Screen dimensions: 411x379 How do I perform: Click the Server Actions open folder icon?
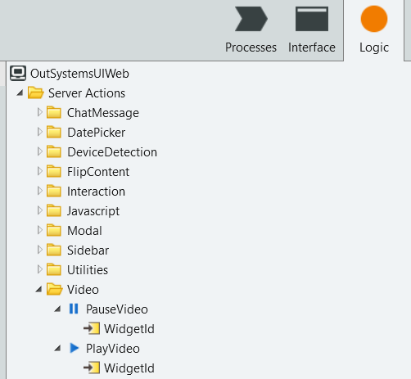click(x=36, y=92)
